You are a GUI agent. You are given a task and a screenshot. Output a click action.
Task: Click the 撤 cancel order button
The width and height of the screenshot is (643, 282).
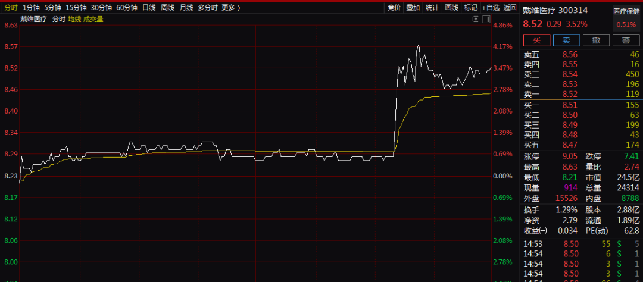[596, 40]
